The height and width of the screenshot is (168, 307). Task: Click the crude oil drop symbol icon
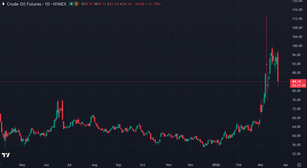(x=3, y=4)
